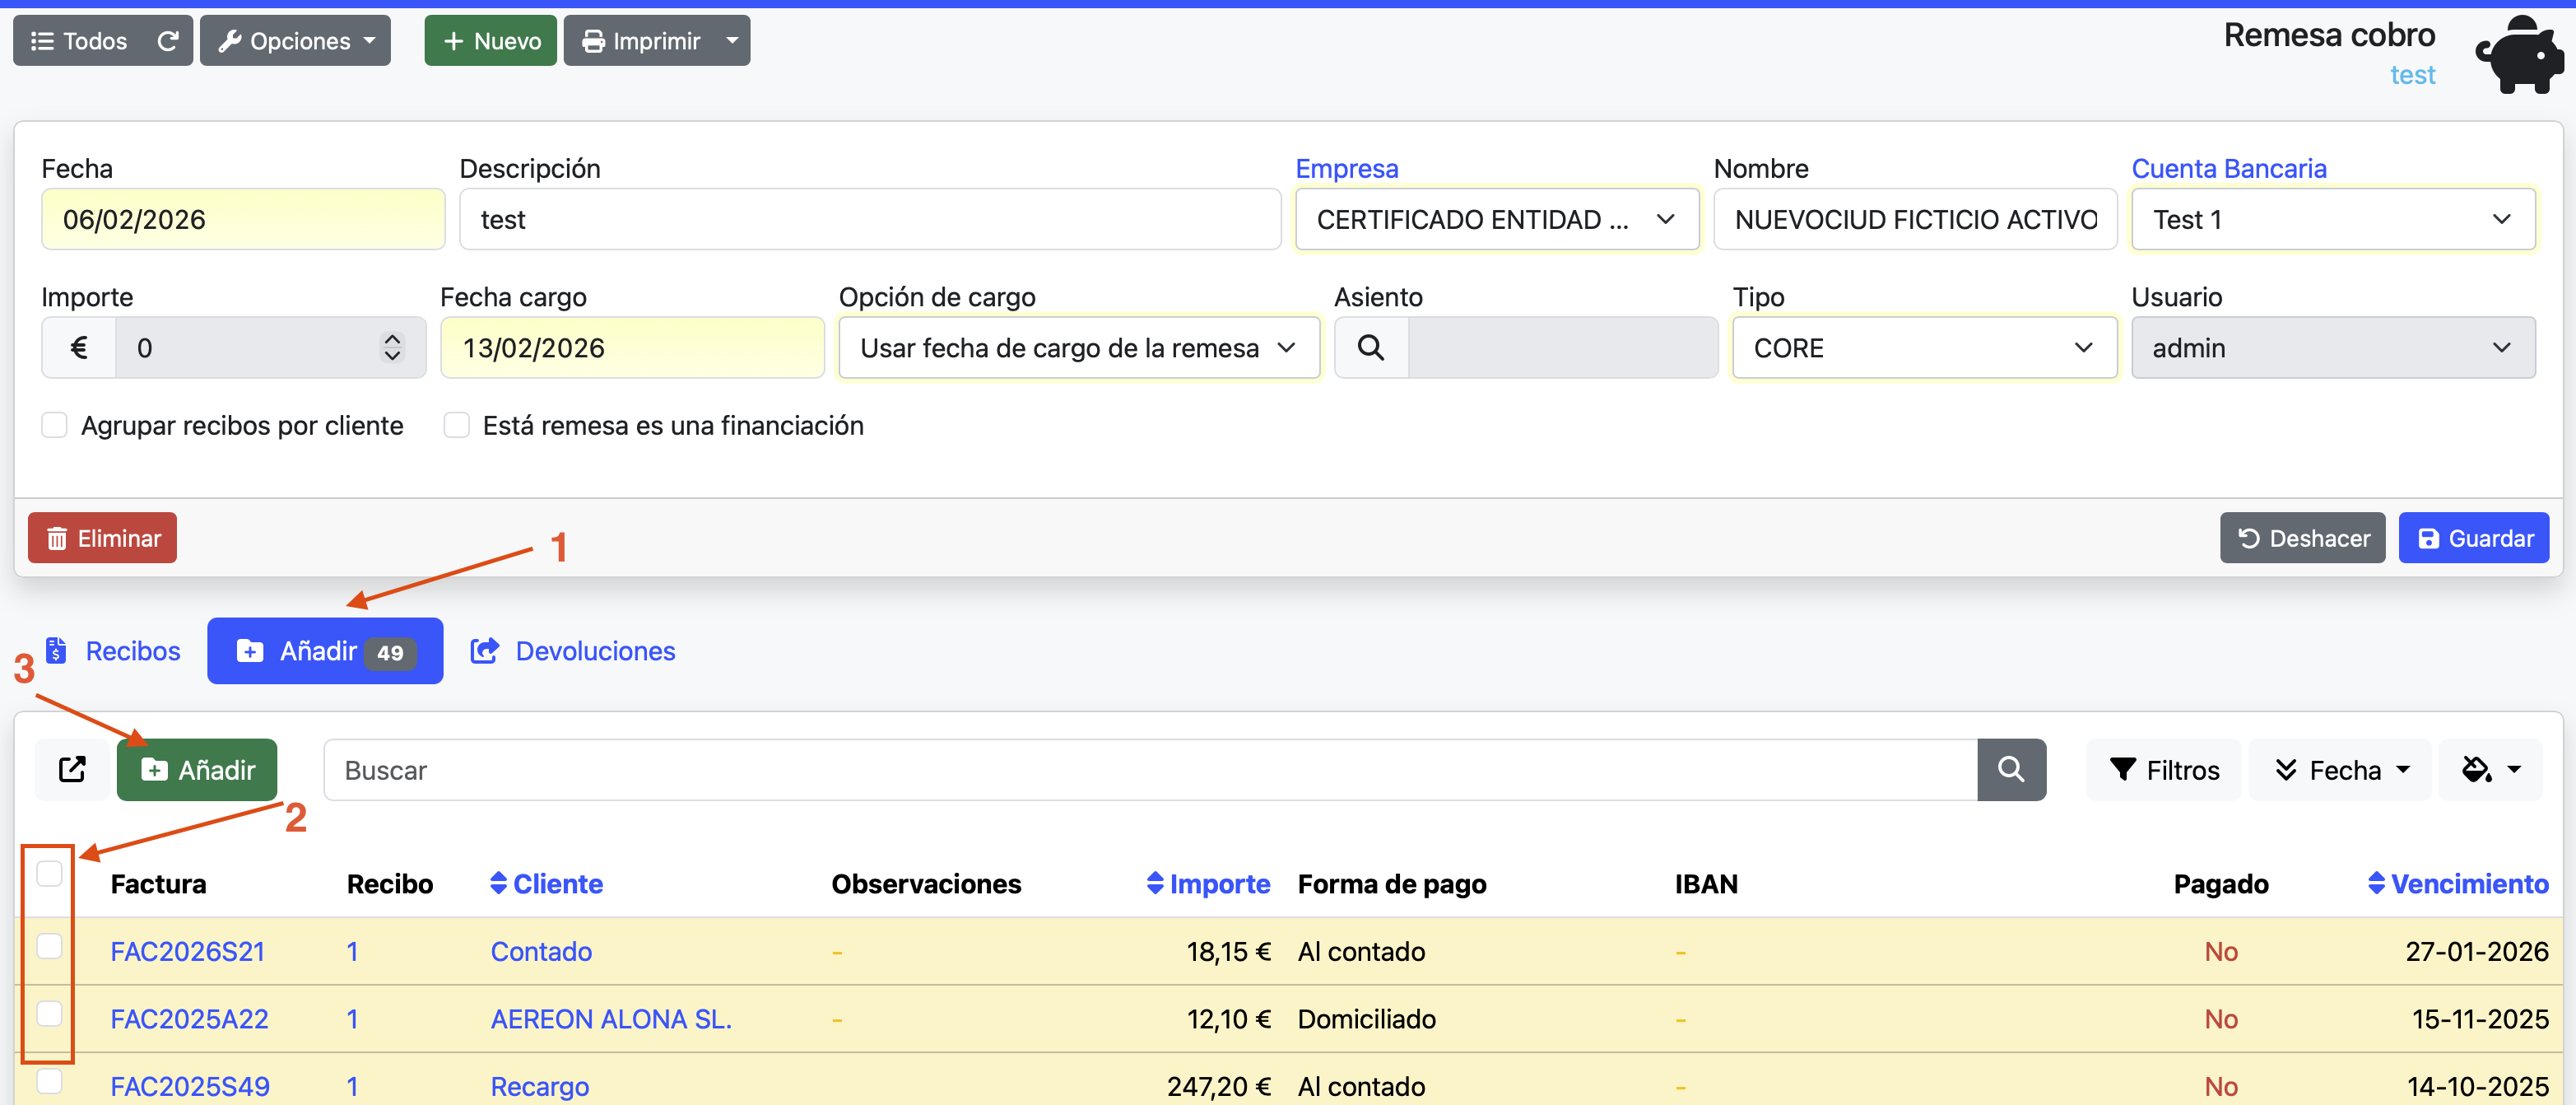Screen dimensions: 2576x1105
Task: Check Está remesa es una financiación
Action: 457,424
